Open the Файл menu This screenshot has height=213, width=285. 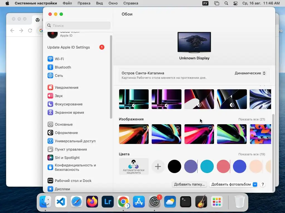coord(67,3)
